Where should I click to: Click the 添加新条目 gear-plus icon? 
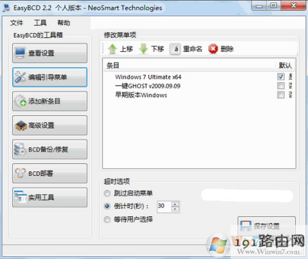(21, 101)
